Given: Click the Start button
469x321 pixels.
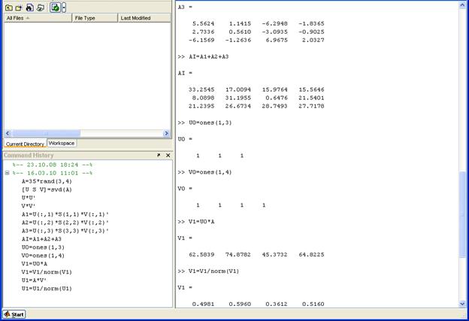Looking at the screenshot, I should point(14,314).
